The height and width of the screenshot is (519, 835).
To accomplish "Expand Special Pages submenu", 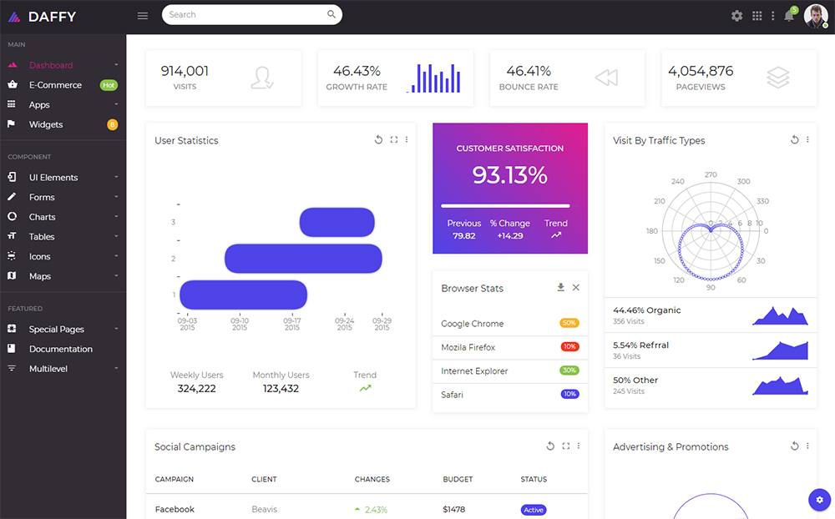I will [x=63, y=329].
